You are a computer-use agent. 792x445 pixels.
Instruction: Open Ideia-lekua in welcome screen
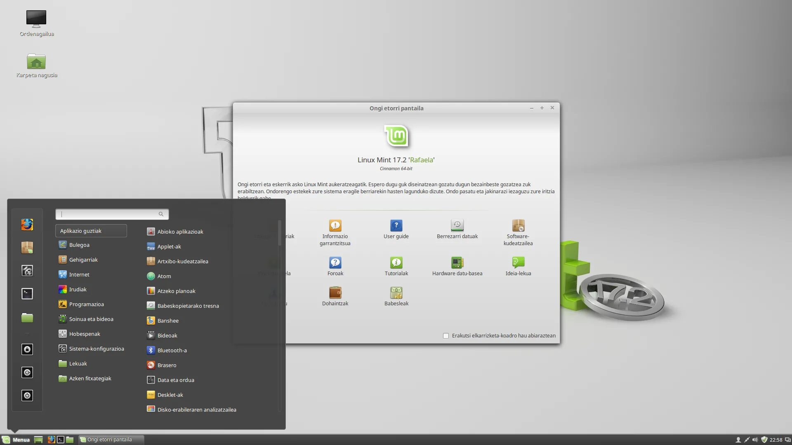click(518, 266)
